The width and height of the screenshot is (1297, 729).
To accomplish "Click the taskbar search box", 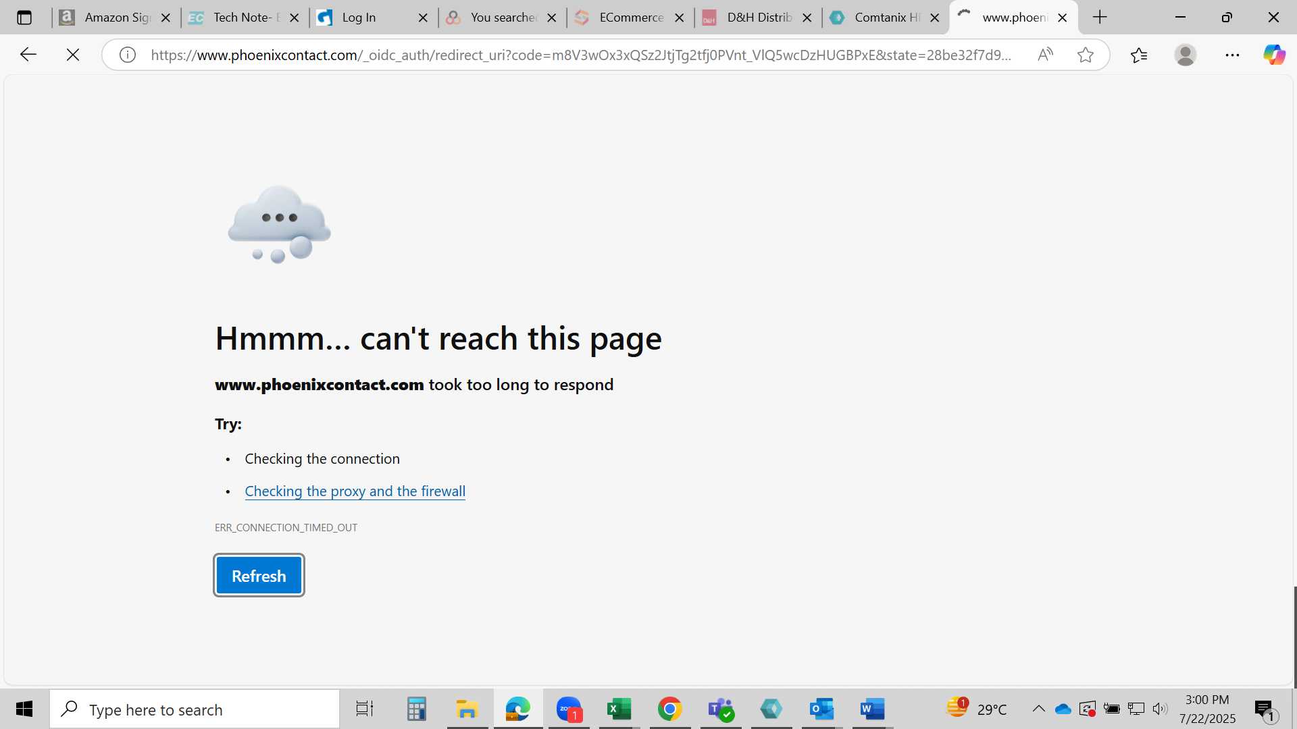I will coord(195,709).
